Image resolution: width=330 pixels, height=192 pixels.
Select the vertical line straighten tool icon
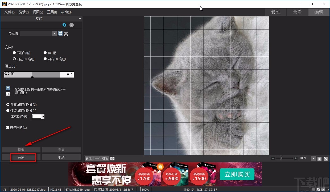pyautogui.click(x=8, y=88)
